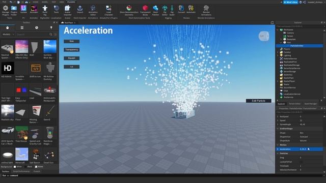326x183 pixels.
Task: Click the Edit Particle button
Action: pyautogui.click(x=258, y=101)
